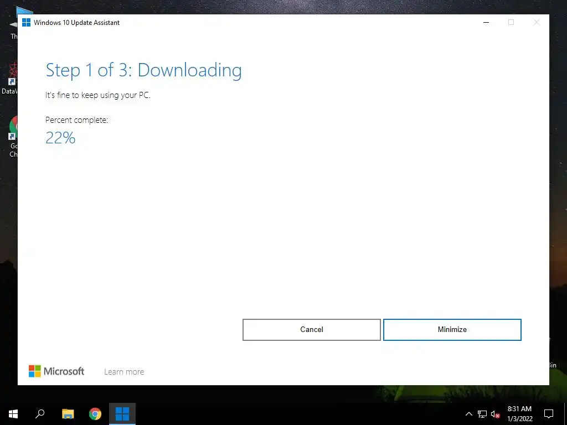
Task: Launch File Explorer from the taskbar
Action: (68, 414)
